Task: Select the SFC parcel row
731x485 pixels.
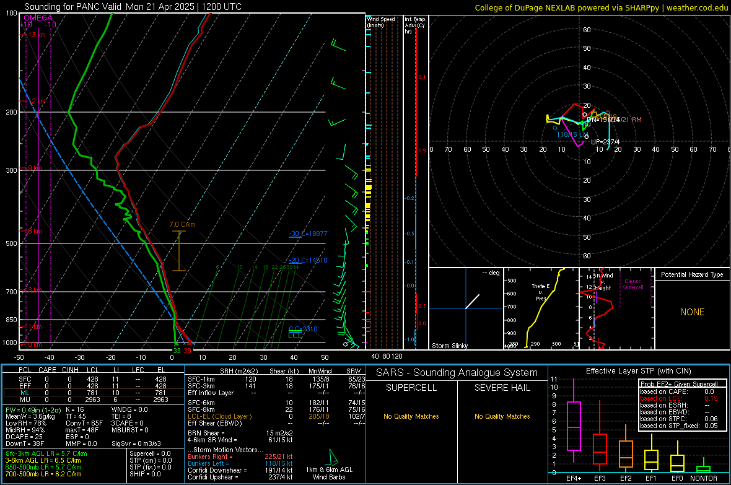Action: coord(94,379)
